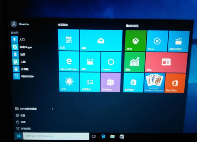Image resolution: width=197 pixels, height=142 pixels.
Task: Open the Money tile with chart icon
Action: point(135,62)
